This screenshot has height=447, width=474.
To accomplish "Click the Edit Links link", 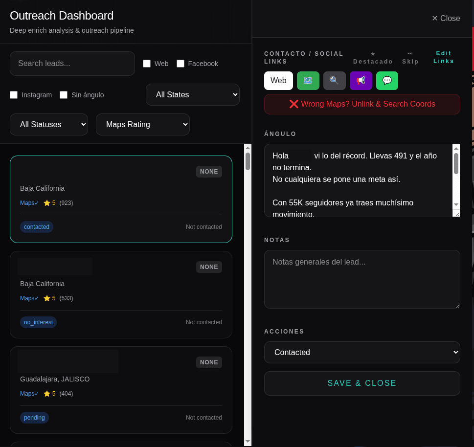I will 444,57.
